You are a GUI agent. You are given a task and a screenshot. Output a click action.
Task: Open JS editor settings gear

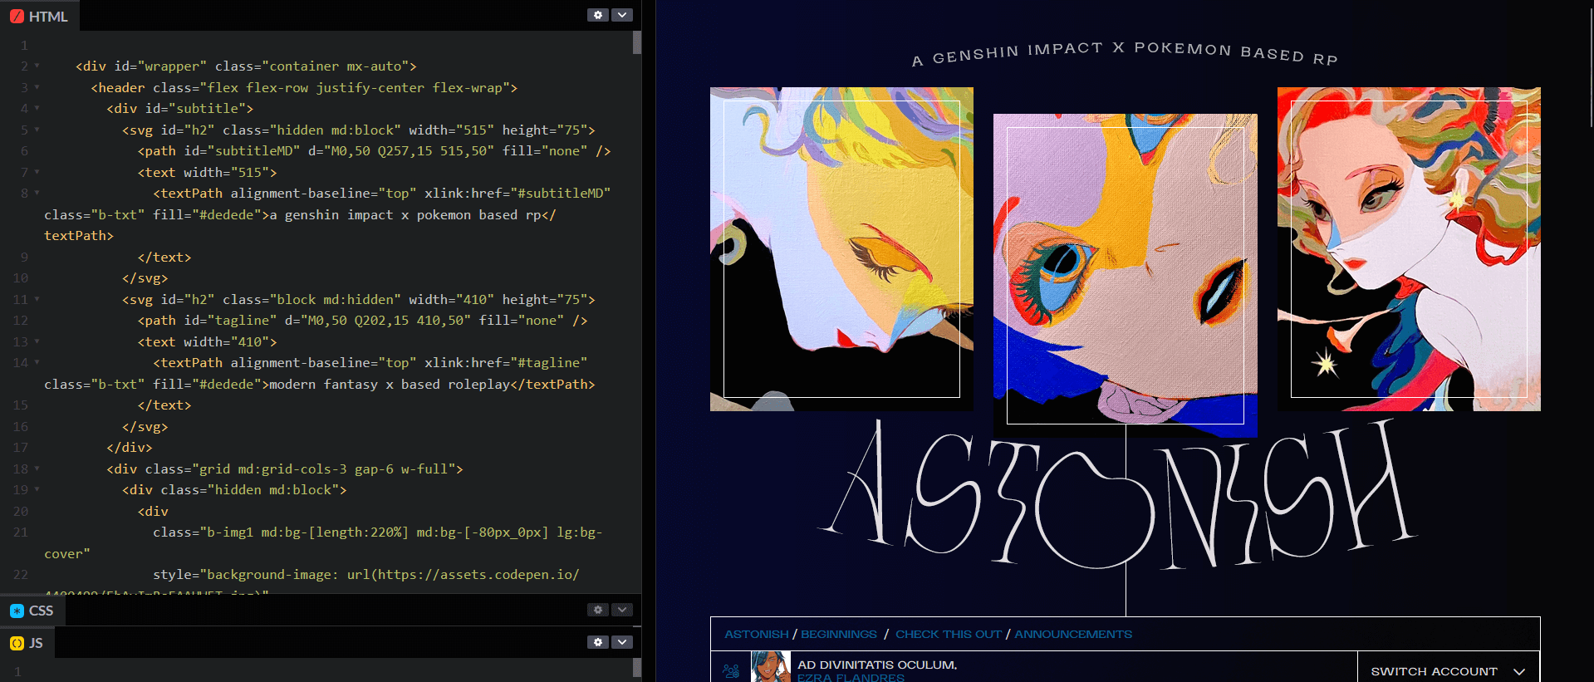598,642
